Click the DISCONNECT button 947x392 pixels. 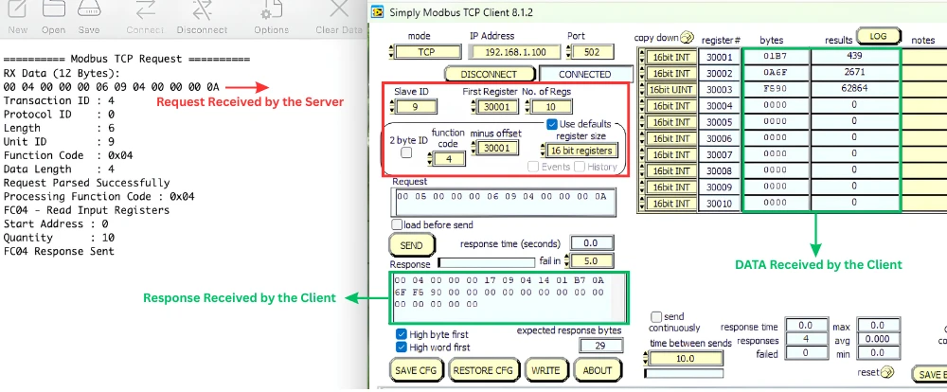click(490, 74)
